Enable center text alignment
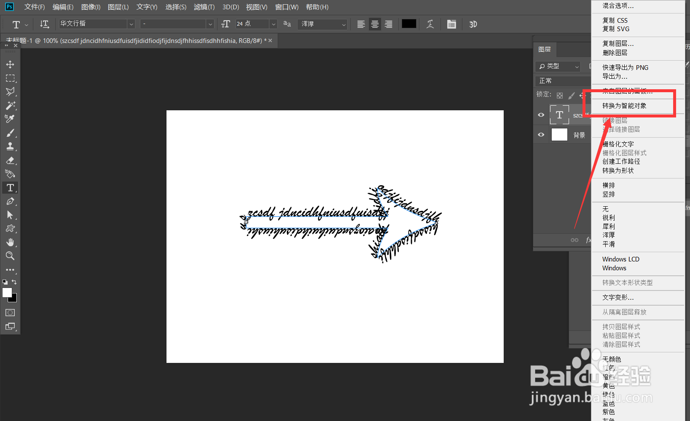The height and width of the screenshot is (421, 690). point(374,24)
